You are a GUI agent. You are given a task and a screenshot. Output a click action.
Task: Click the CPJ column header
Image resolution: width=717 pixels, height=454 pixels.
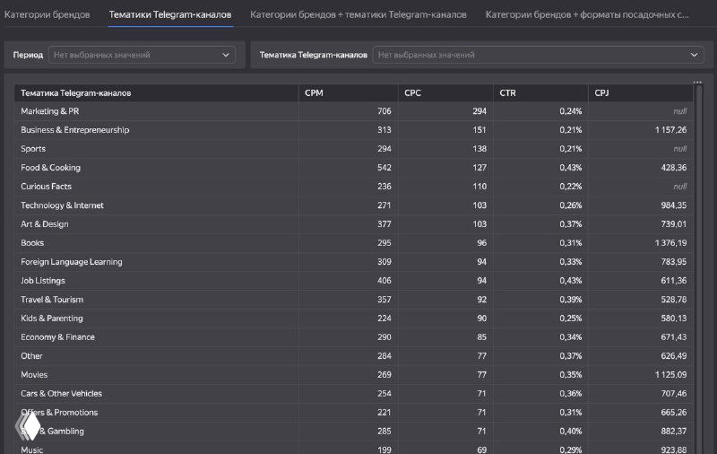point(603,92)
